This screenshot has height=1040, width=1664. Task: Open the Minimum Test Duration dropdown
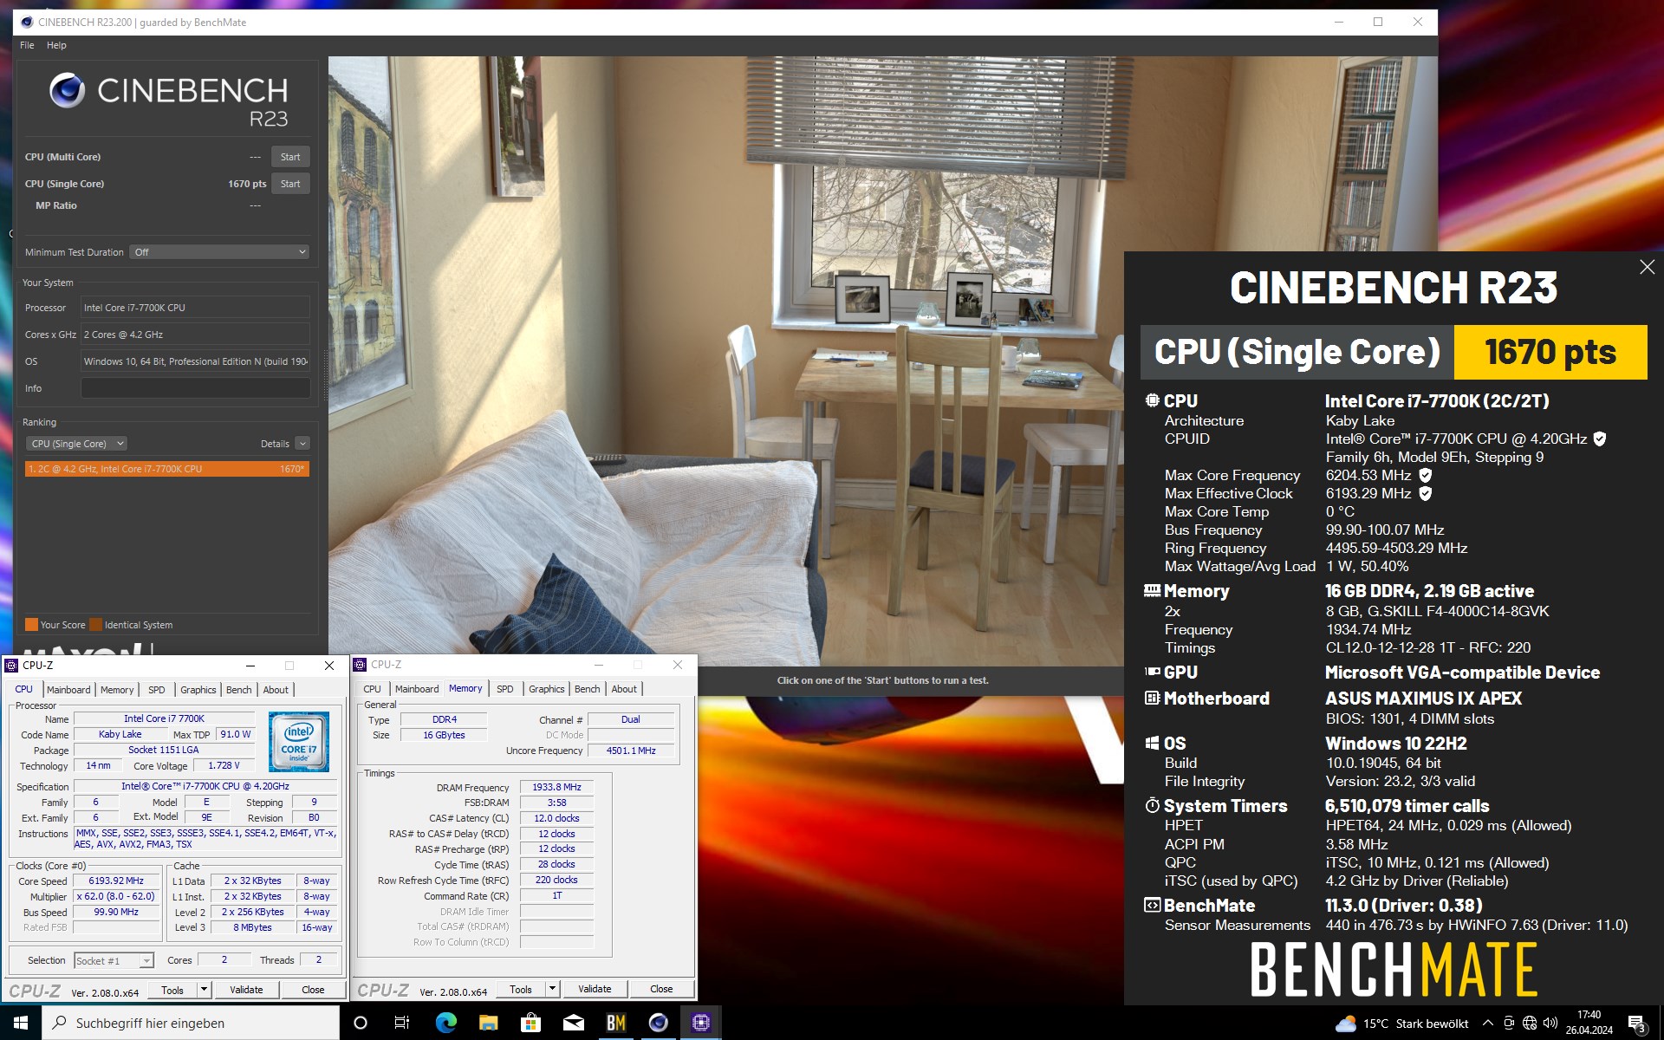pyautogui.click(x=220, y=251)
